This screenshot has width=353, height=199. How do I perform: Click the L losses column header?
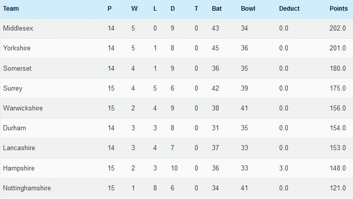click(x=155, y=9)
